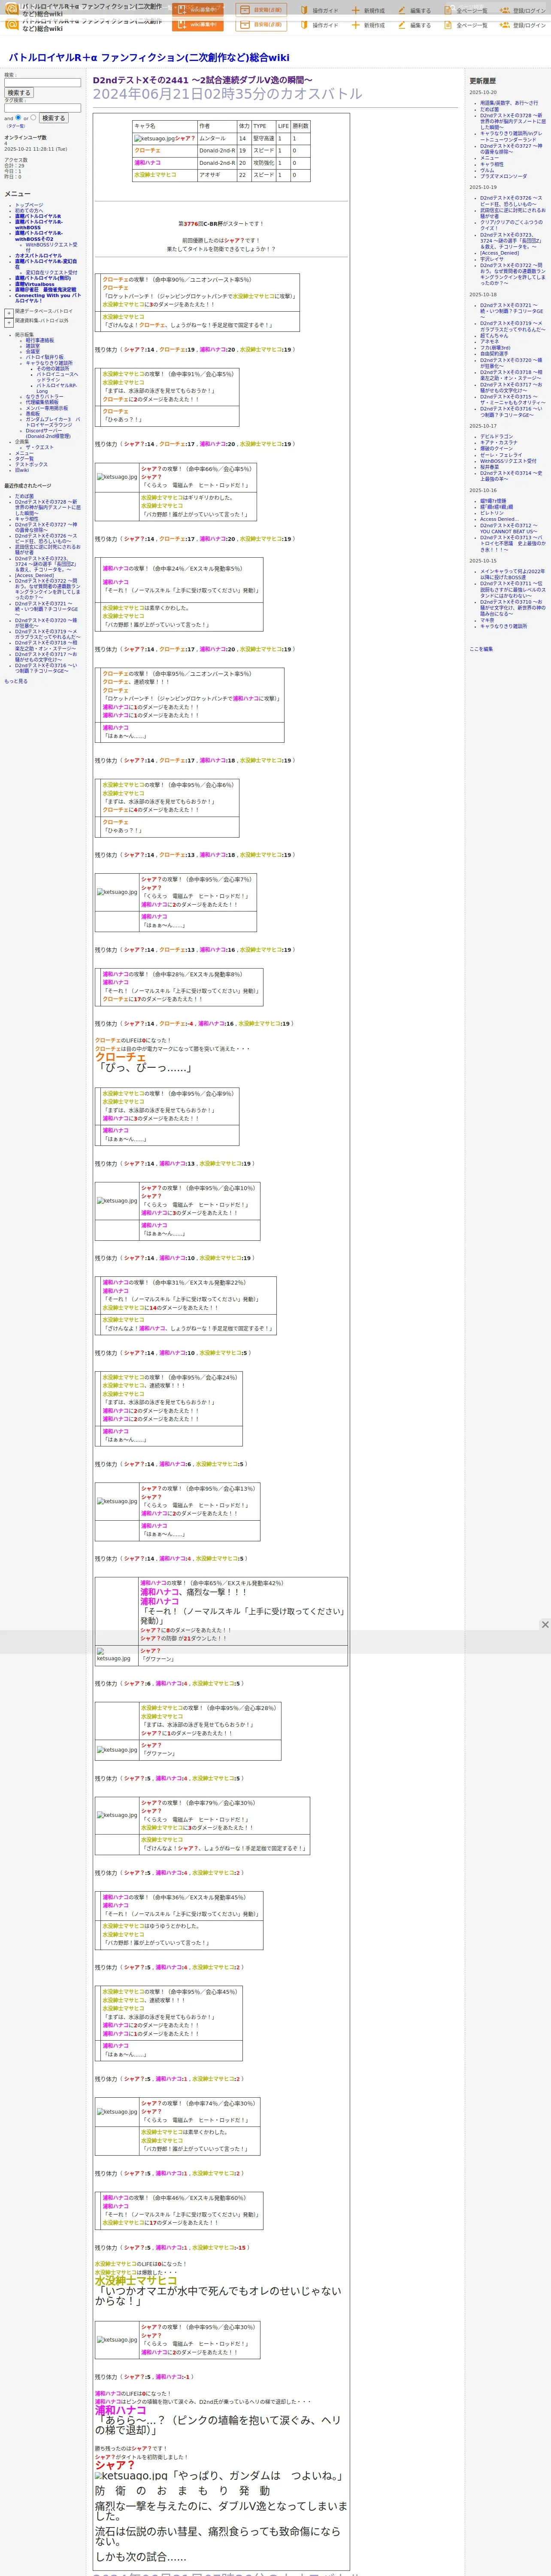Image resolution: width=551 pixels, height=2576 pixels.
Task: Open 旧wiki link
Action: point(22,471)
